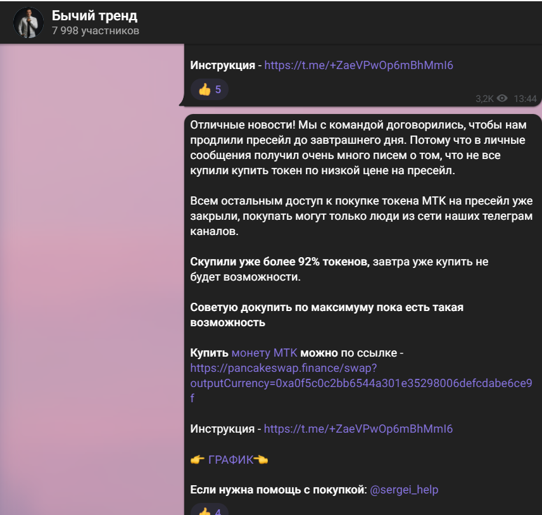Click the pointing-left hand emoji after ГРАФИК
This screenshot has height=515, width=542.
point(261,460)
